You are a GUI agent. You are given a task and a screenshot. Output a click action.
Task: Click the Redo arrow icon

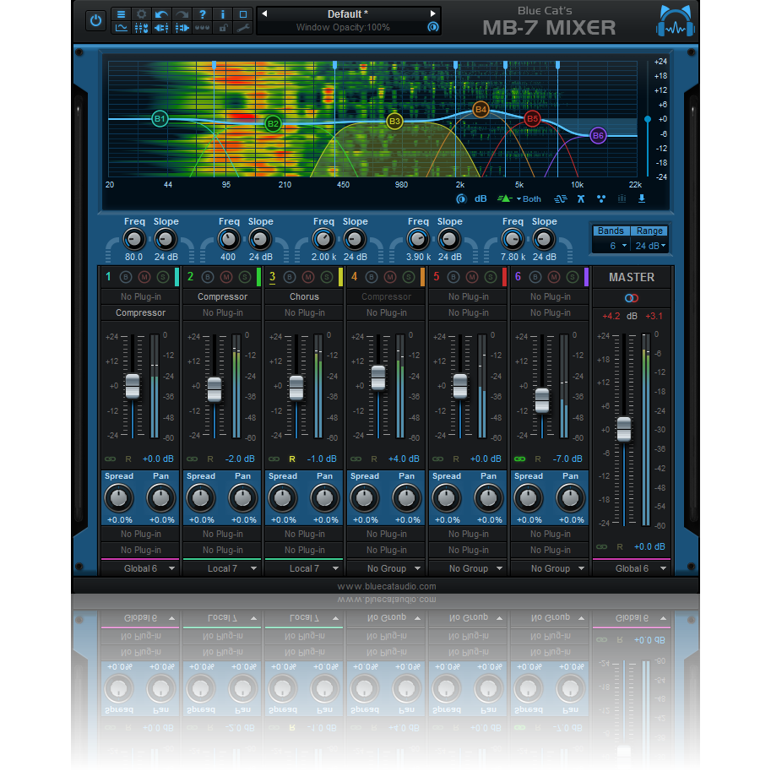[x=182, y=14]
